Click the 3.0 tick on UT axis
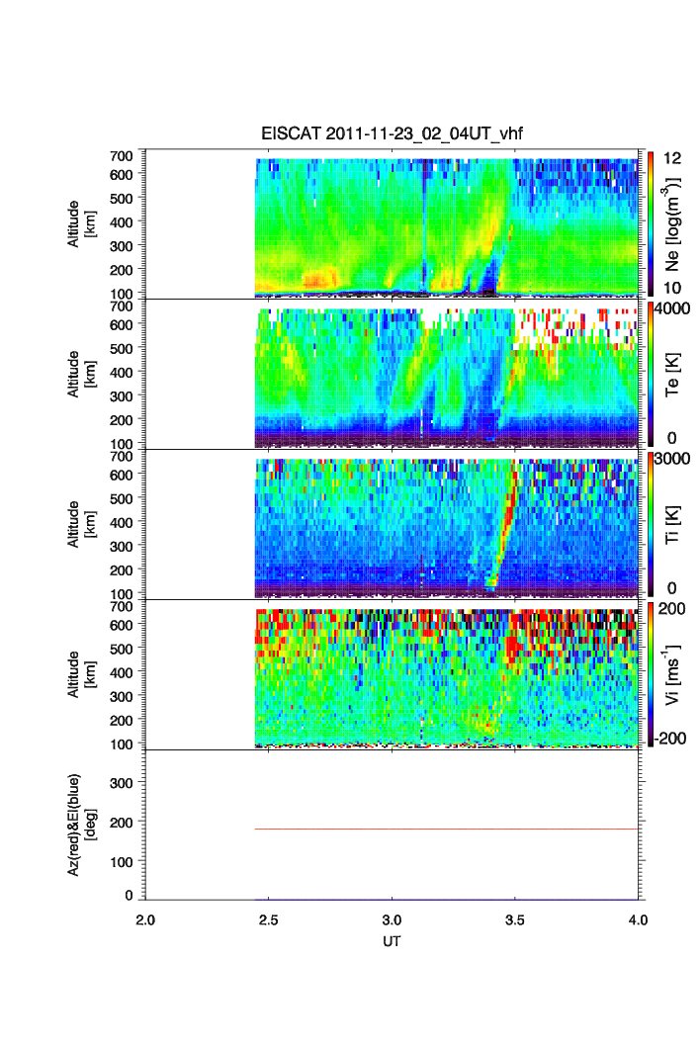The width and height of the screenshot is (700, 1050). point(392,920)
